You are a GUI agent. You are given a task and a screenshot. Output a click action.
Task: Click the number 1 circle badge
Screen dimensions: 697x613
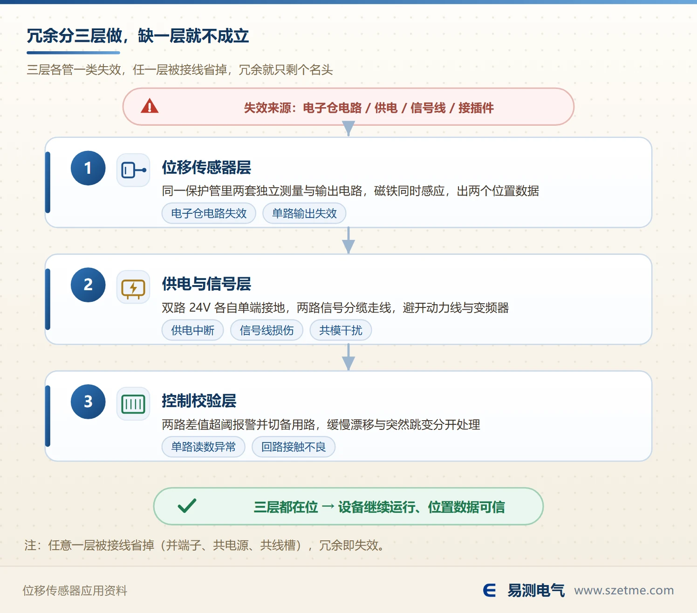(x=88, y=168)
